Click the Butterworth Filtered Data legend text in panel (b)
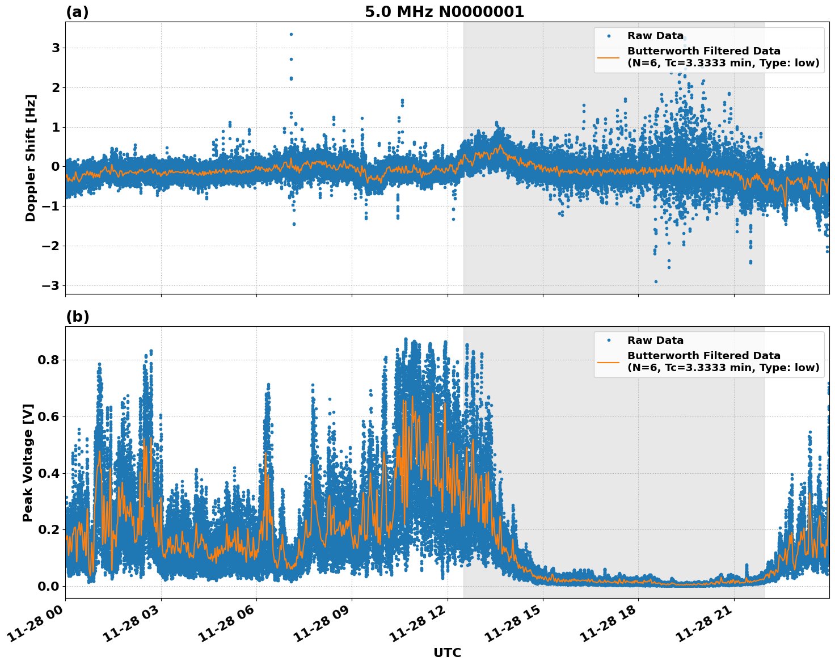The image size is (835, 665). pyautogui.click(x=723, y=362)
